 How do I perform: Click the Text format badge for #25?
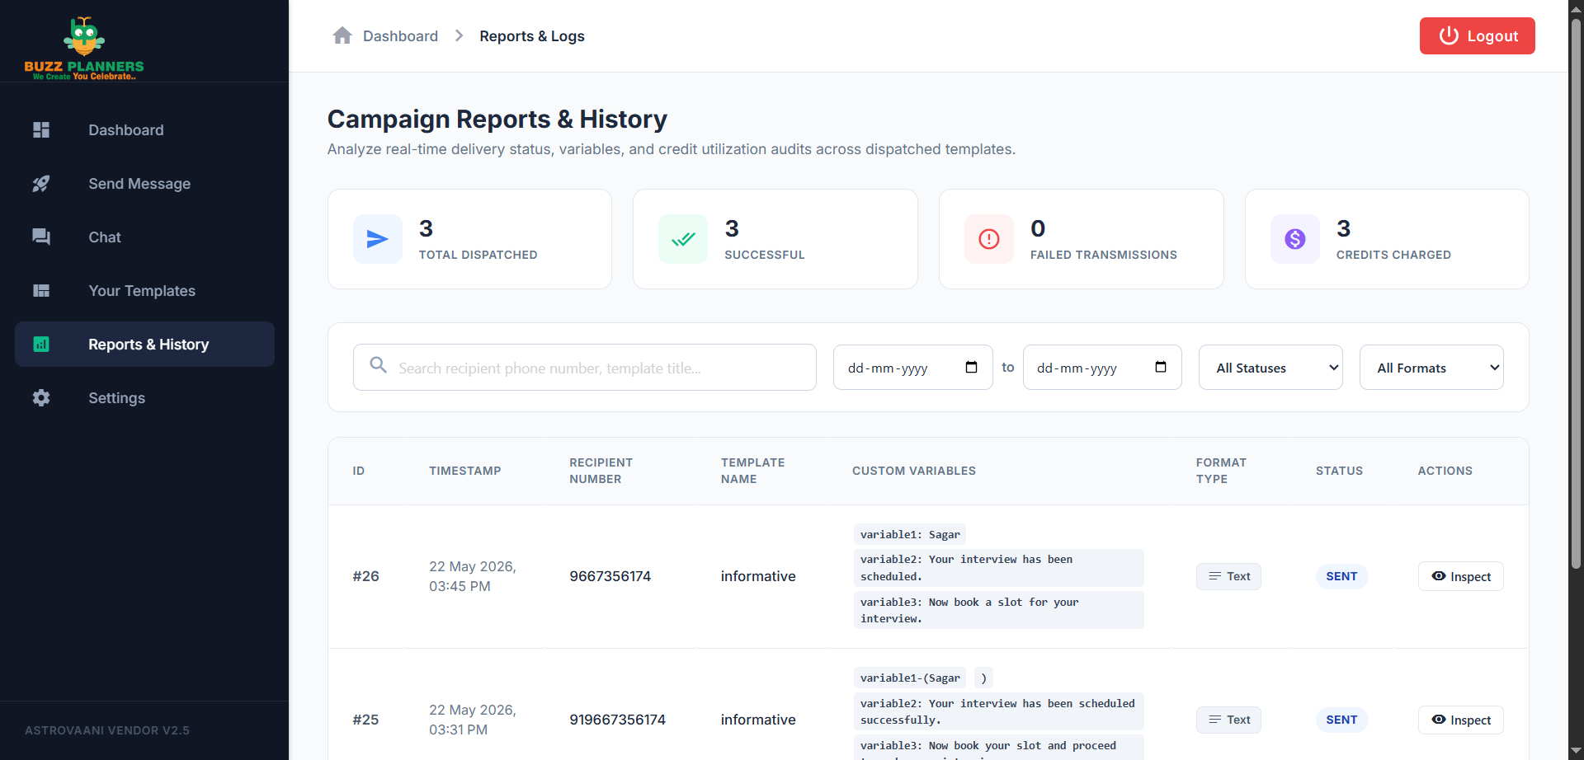[1228, 720]
